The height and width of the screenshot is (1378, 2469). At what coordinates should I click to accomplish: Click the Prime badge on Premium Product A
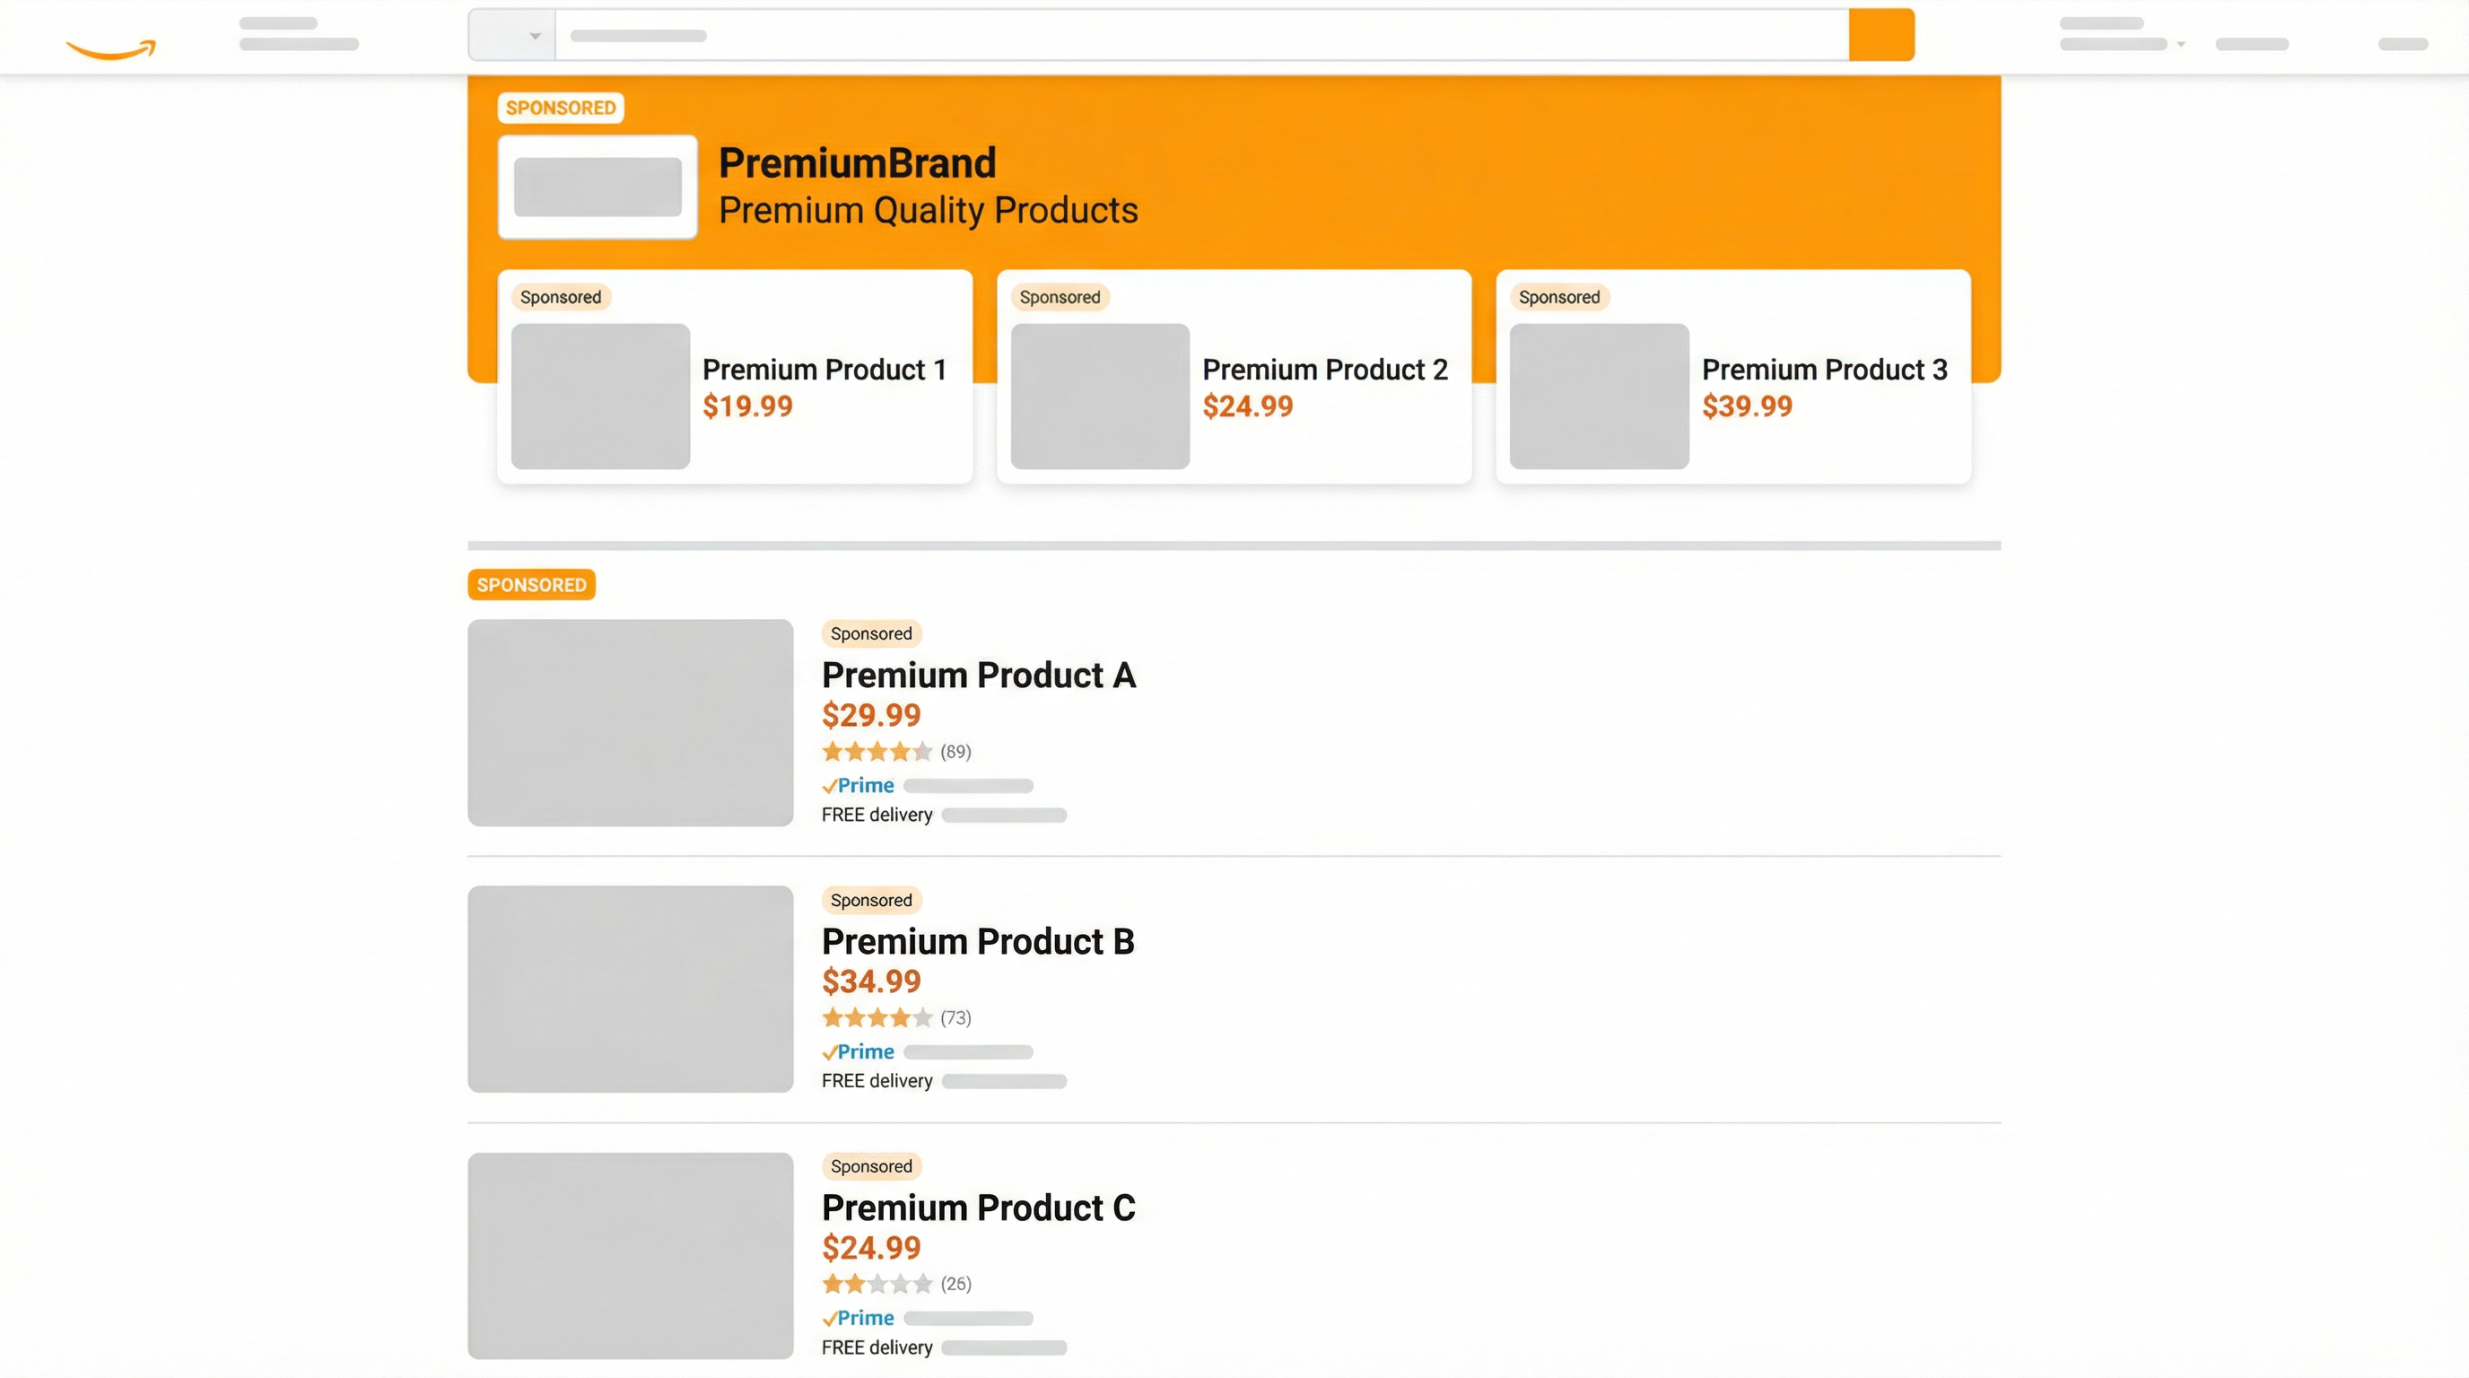(858, 785)
